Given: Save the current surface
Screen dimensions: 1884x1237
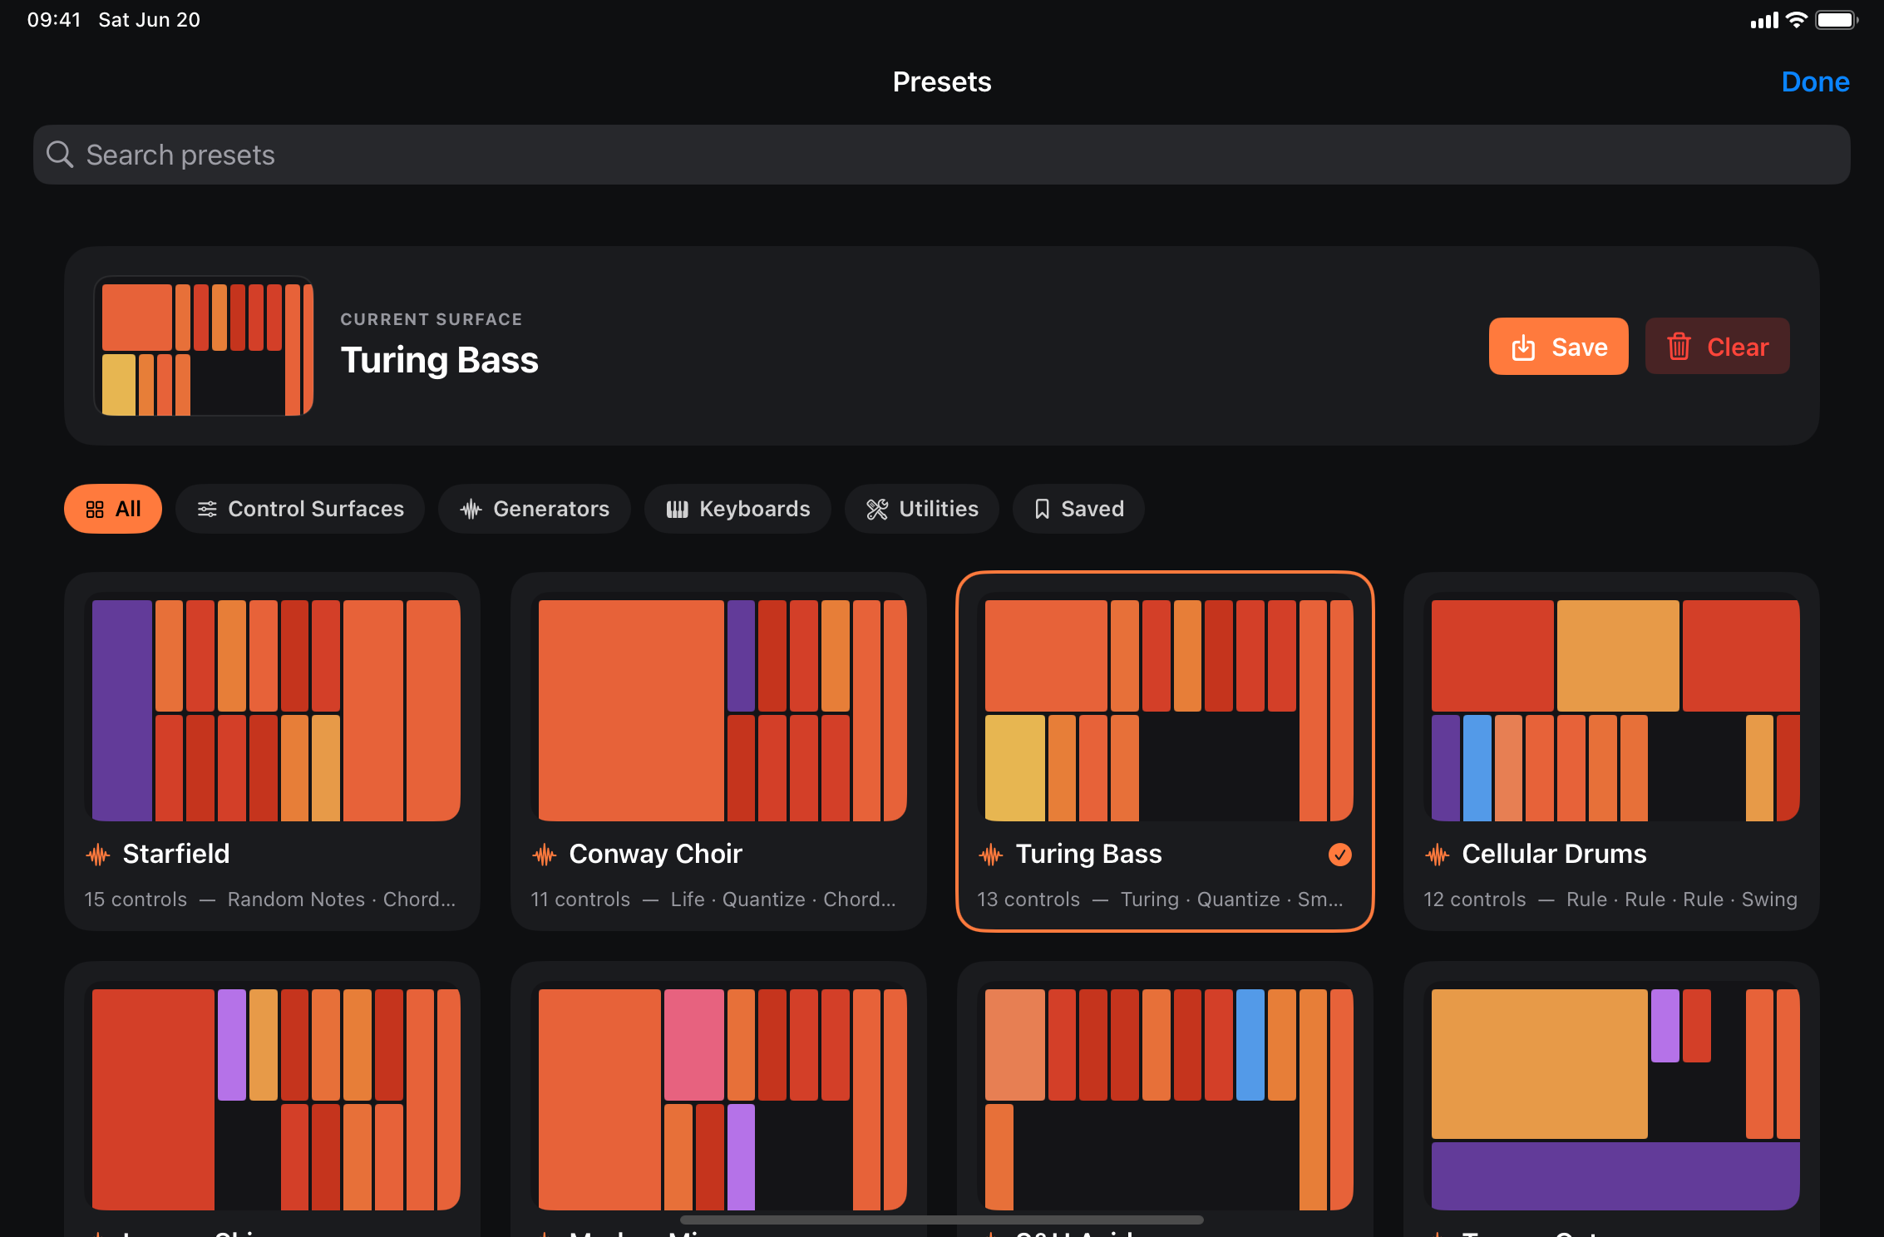Looking at the screenshot, I should [1558, 346].
